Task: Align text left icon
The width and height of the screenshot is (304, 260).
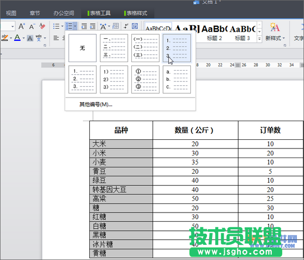Action: pos(56,38)
